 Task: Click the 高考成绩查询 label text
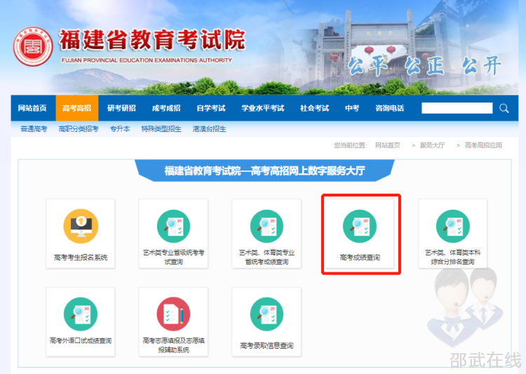[360, 258]
